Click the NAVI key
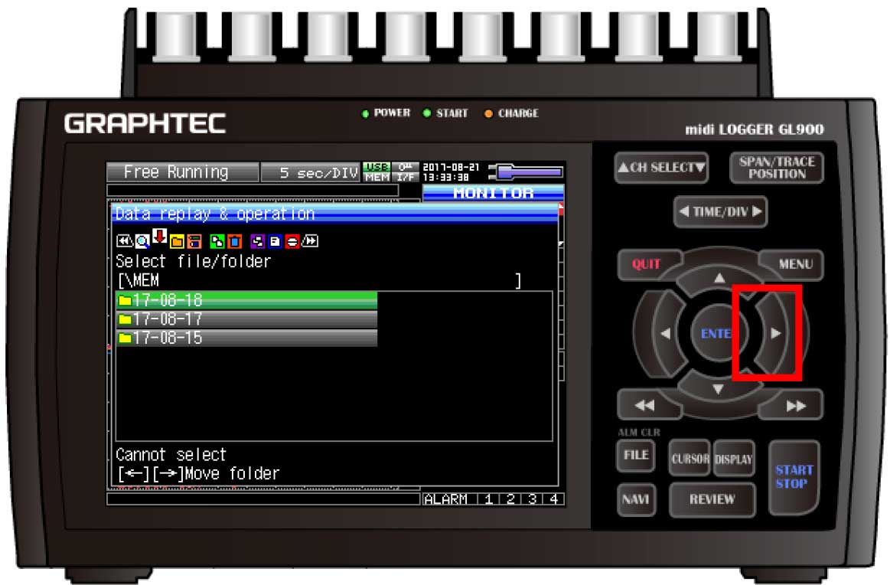Image resolution: width=890 pixels, height=585 pixels. 636,499
